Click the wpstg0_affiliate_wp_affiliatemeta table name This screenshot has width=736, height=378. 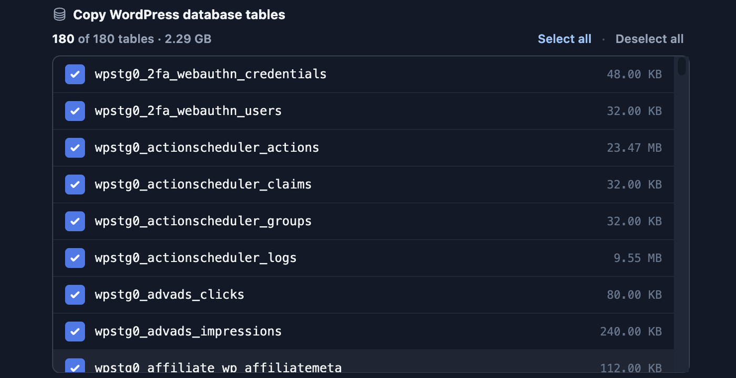pos(218,367)
